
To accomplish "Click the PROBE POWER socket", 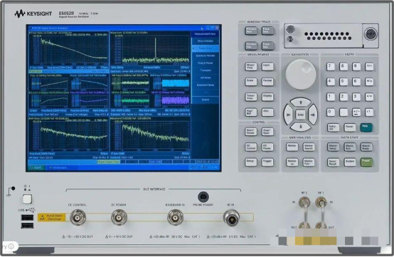I will click(203, 197).
